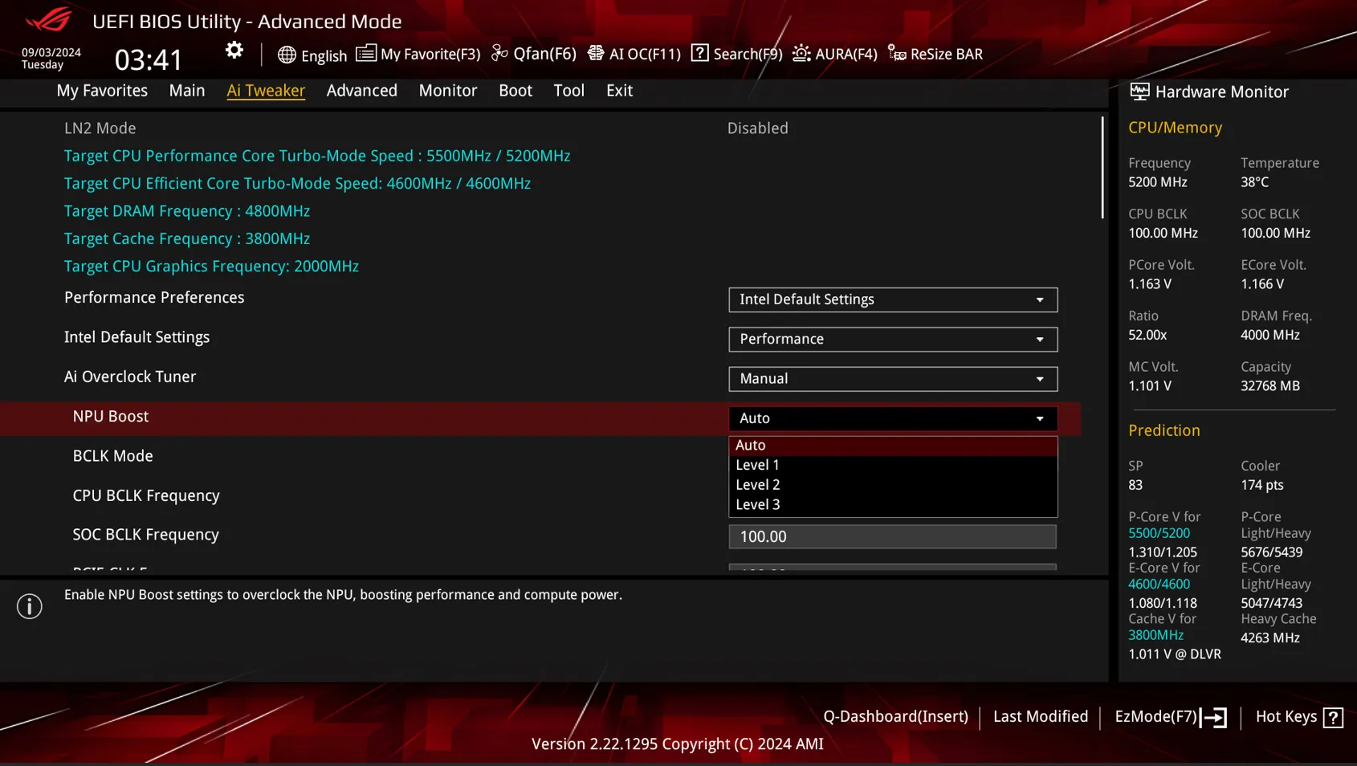Click SOC BCLK Frequency input field
This screenshot has width=1357, height=766.
pos(892,536)
